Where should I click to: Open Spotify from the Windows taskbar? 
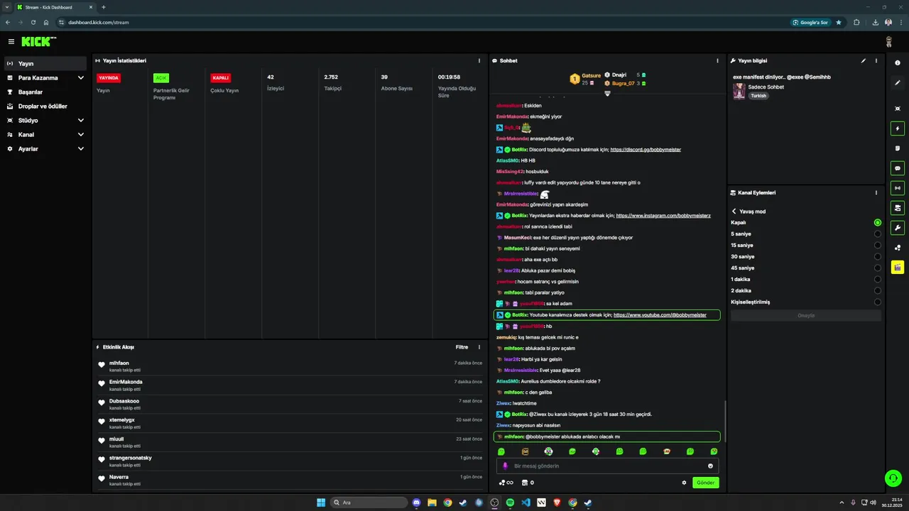[510, 502]
